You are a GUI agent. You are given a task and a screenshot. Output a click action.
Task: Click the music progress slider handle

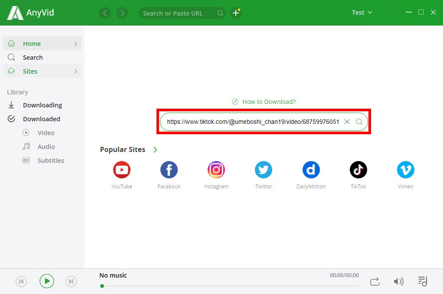102,286
